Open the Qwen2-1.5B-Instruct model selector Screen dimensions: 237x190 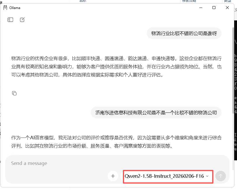click(167, 176)
